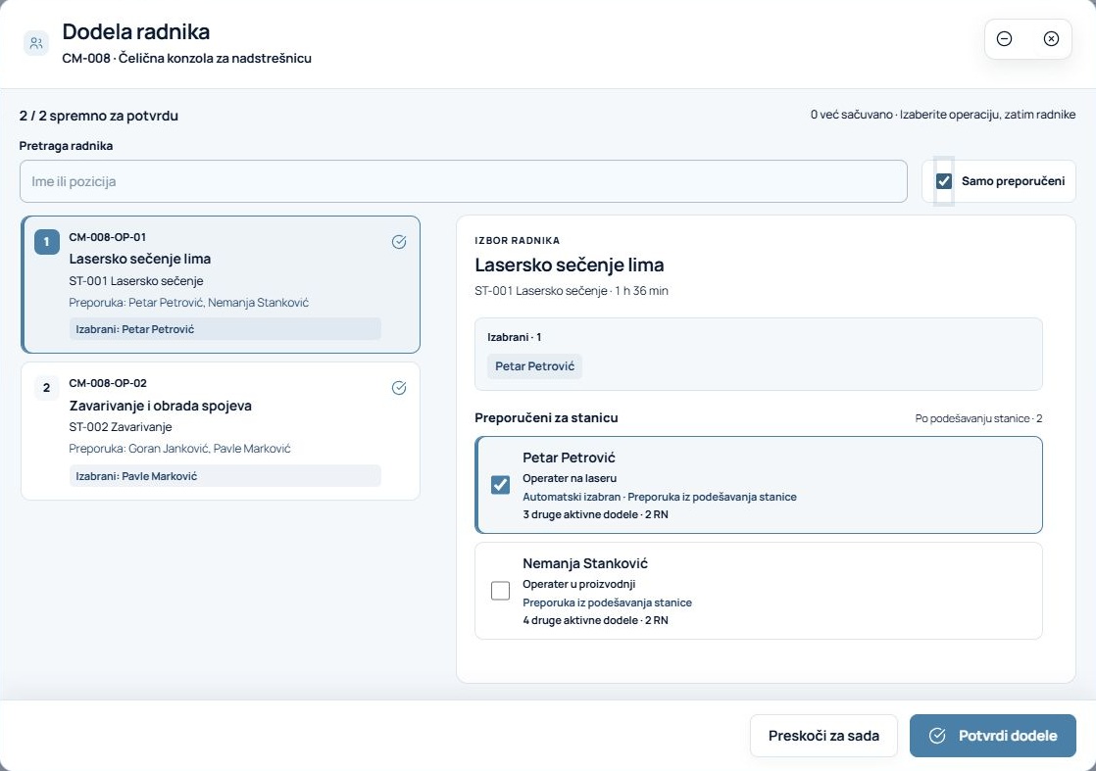Screen dimensions: 1096x771
Task: Close the Dodela radnika dialog
Action: pos(1051,39)
